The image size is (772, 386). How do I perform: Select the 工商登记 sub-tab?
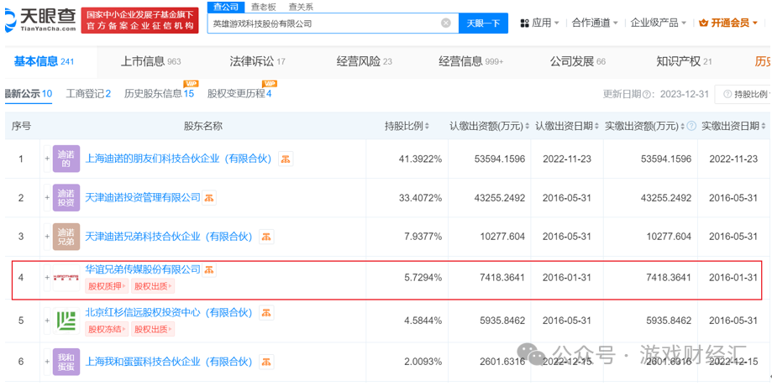click(x=88, y=94)
